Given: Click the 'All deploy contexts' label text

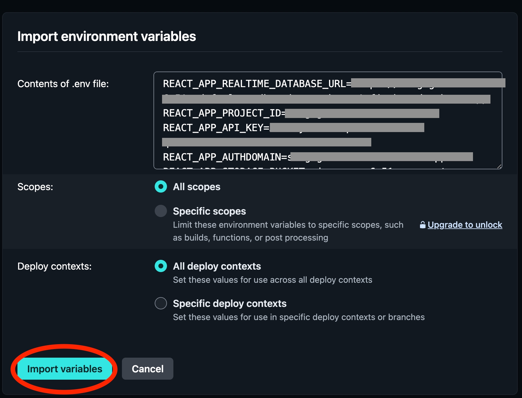Looking at the screenshot, I should point(217,266).
